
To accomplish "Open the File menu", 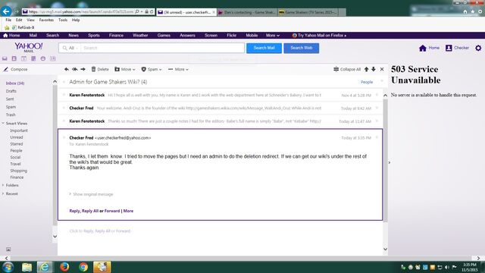I will tap(8, 20).
